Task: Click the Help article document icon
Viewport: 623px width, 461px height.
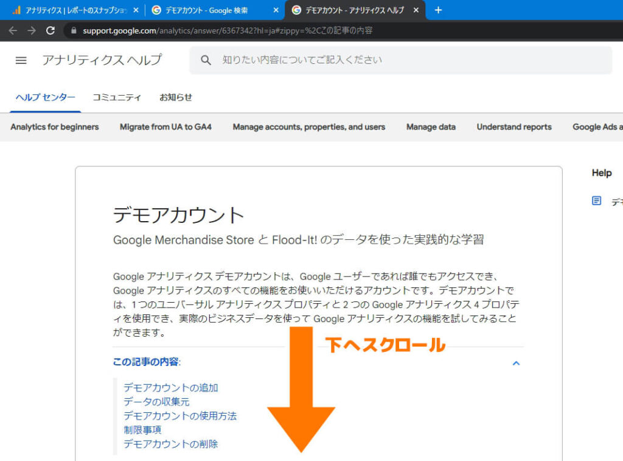Action: coord(596,200)
